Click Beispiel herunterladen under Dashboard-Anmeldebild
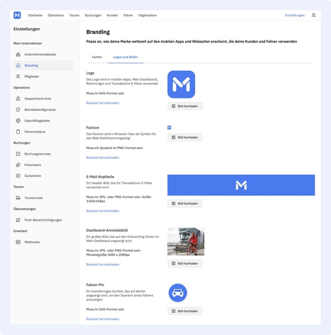This screenshot has height=335, width=331. pos(103,264)
